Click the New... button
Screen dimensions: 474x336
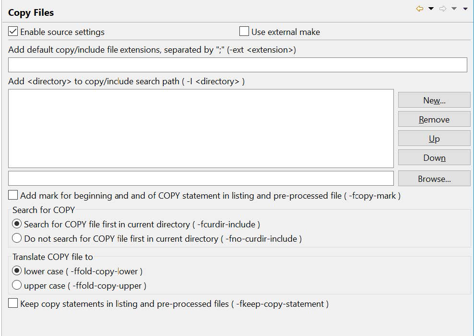pos(434,100)
